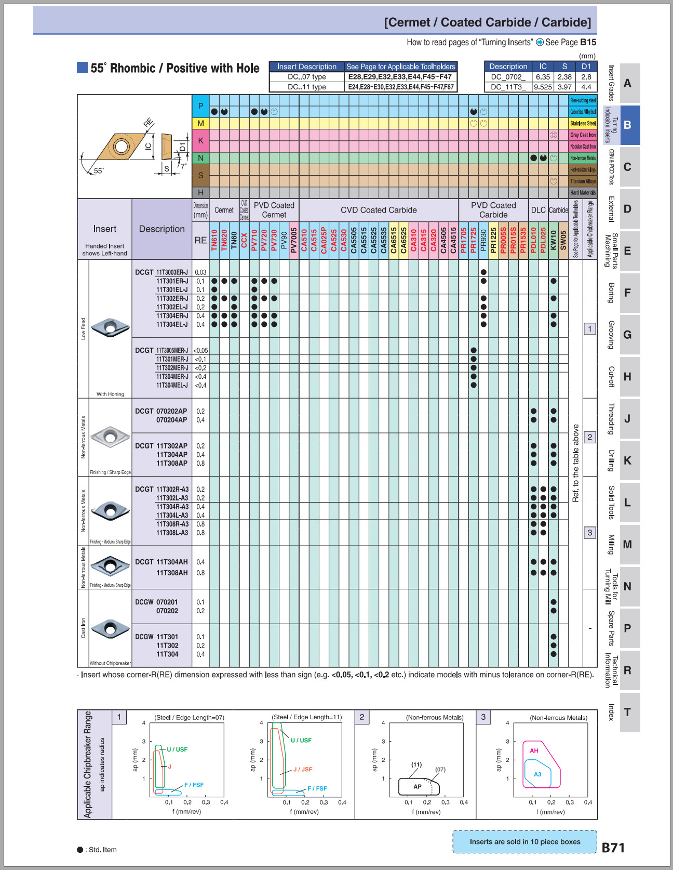This screenshot has height=870, width=673.
Task: Follow the B15 page reference link
Action: point(588,43)
